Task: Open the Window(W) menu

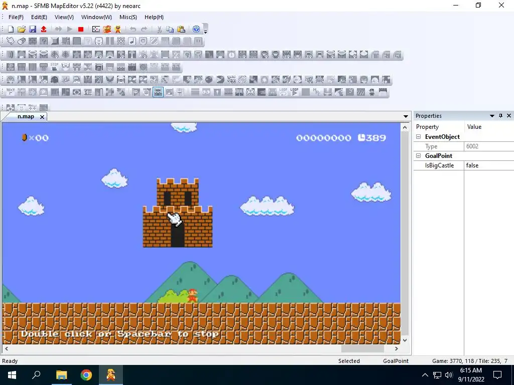Action: coord(96,17)
